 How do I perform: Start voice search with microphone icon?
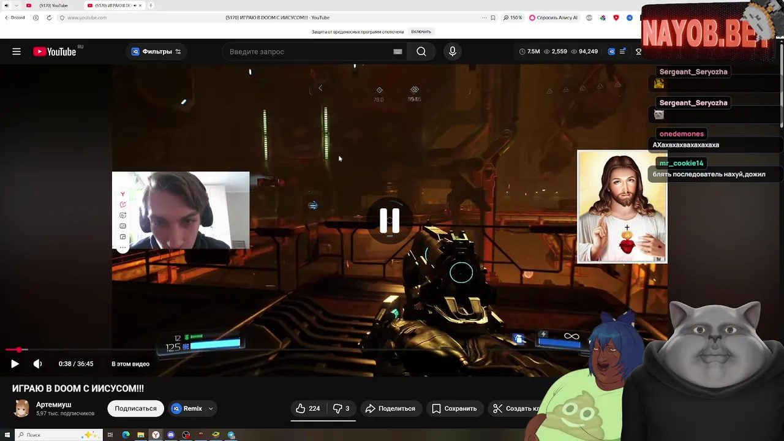click(x=453, y=51)
